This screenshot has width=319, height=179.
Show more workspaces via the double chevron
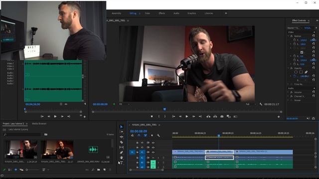226,13
